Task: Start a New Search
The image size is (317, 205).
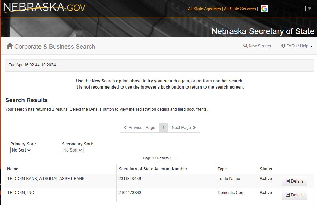Action: pyautogui.click(x=257, y=46)
